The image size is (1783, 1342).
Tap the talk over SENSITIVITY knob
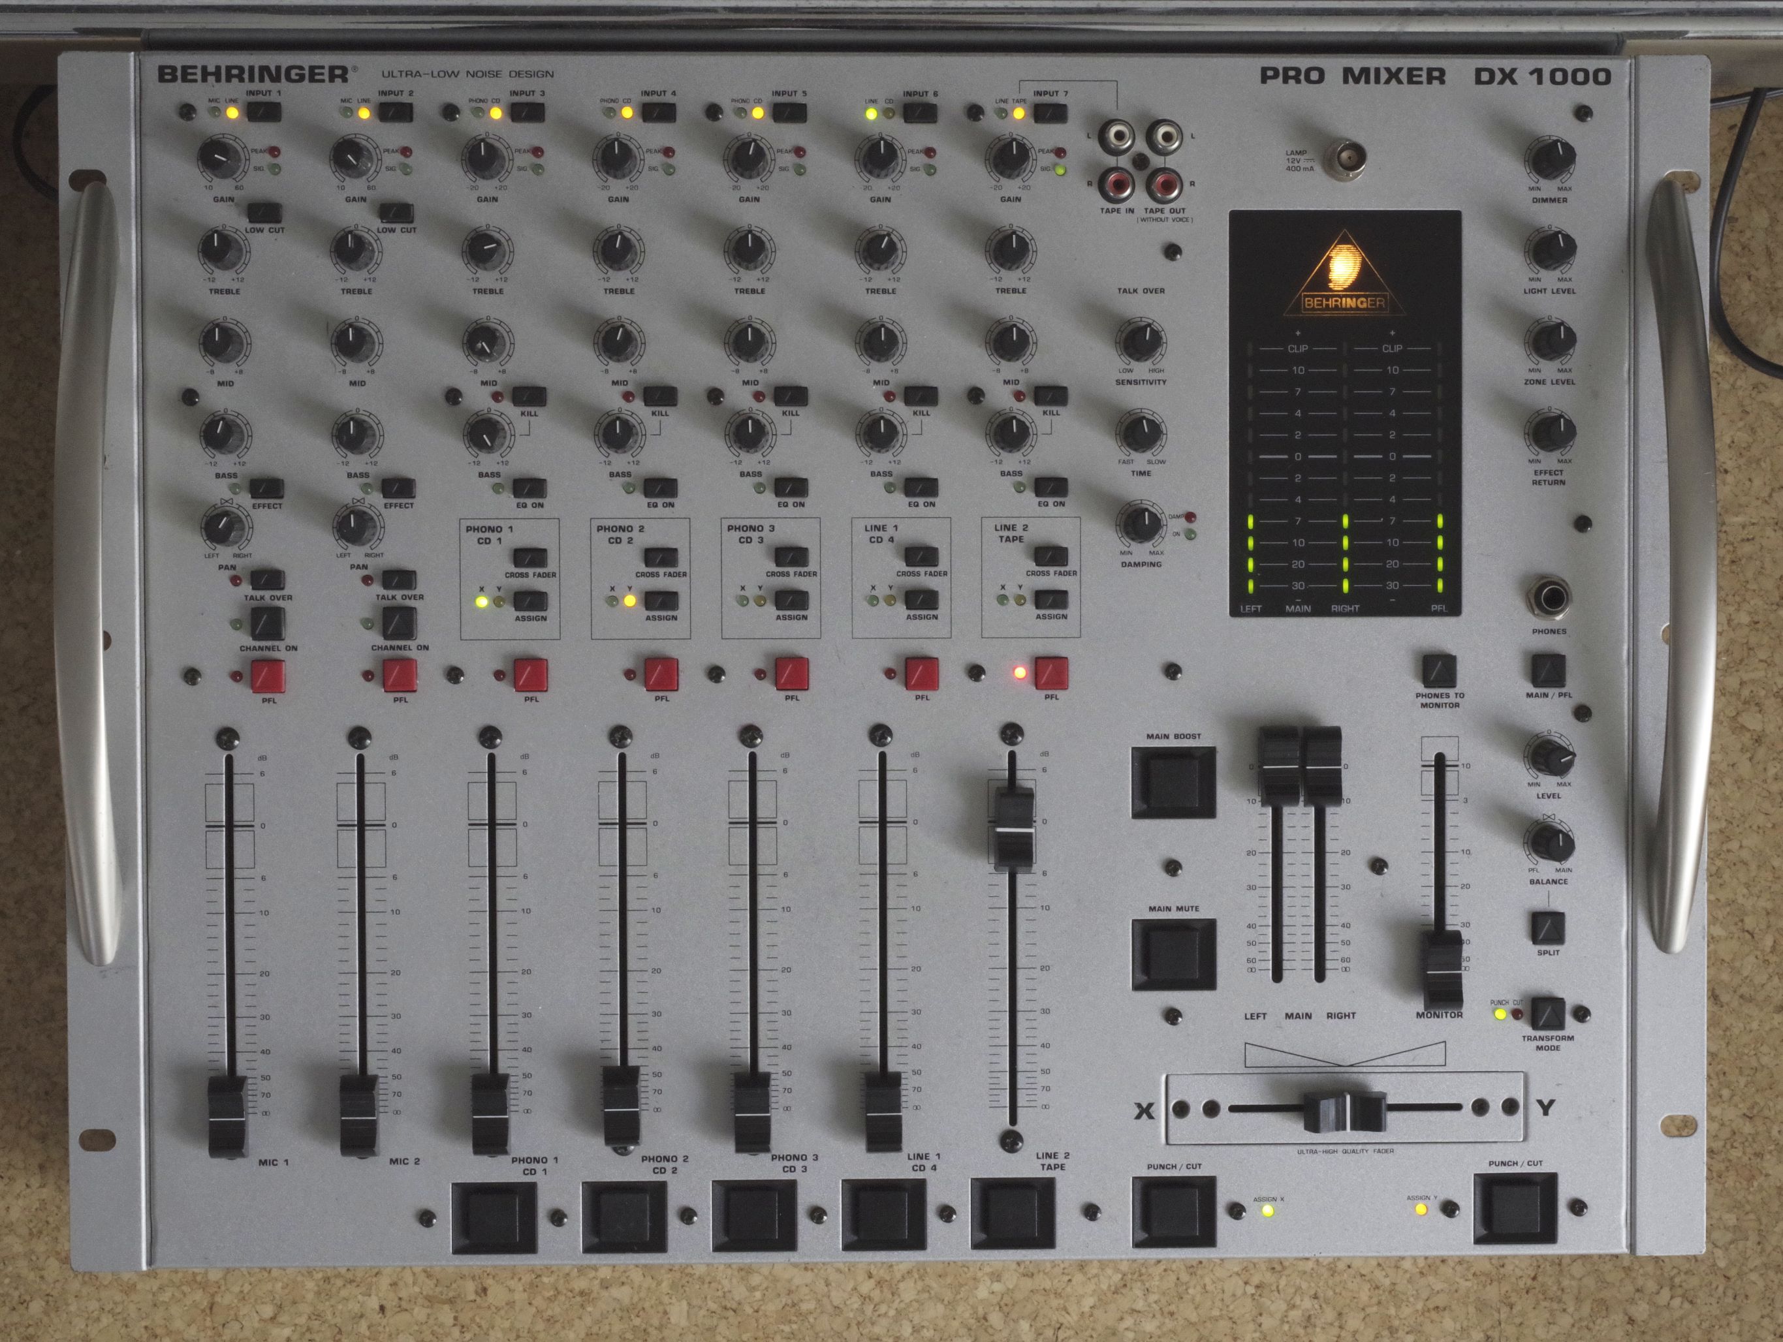tap(1141, 341)
